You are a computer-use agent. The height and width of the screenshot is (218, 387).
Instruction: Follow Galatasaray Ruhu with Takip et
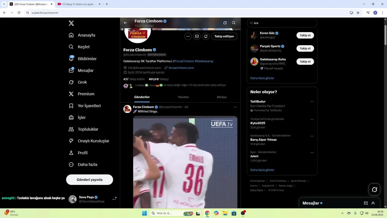tap(305, 61)
